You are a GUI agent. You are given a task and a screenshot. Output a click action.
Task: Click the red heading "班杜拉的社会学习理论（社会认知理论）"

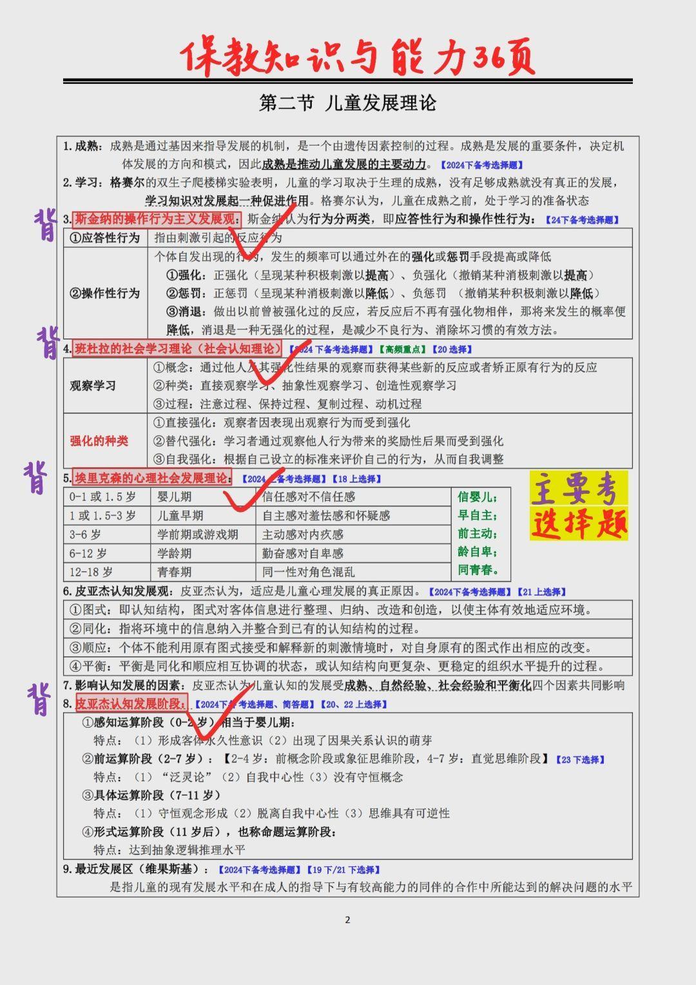178,349
